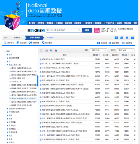Open 年度数据 in the top navigation
This screenshot has height=144, width=140.
(x=59, y=23)
